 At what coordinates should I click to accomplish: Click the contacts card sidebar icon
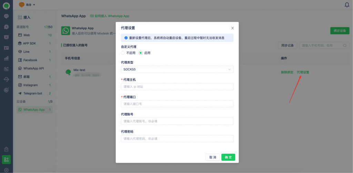tap(6, 48)
